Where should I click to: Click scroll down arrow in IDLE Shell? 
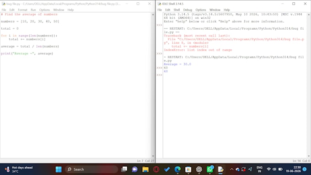click(x=309, y=156)
